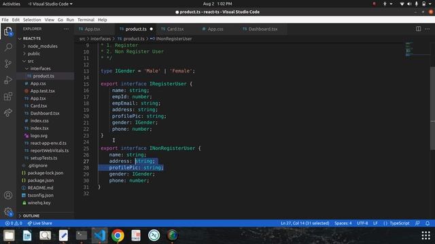435x244 pixels.
Task: Open the Selection menu
Action: [x=32, y=20]
